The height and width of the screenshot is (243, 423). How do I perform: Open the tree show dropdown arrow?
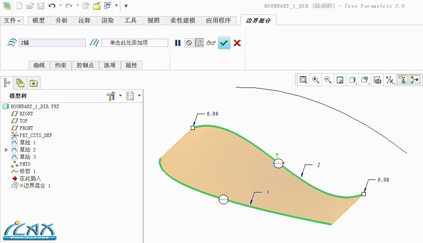point(139,96)
